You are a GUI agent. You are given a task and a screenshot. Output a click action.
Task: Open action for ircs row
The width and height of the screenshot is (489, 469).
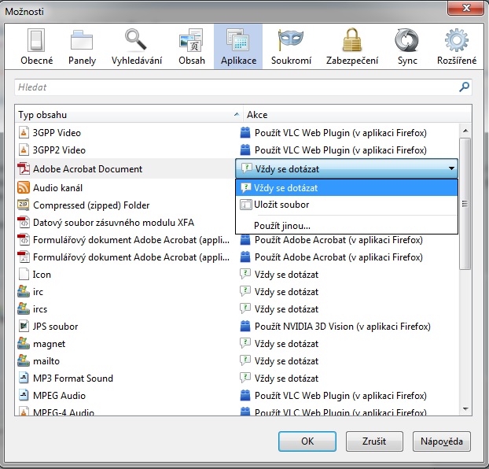point(286,309)
